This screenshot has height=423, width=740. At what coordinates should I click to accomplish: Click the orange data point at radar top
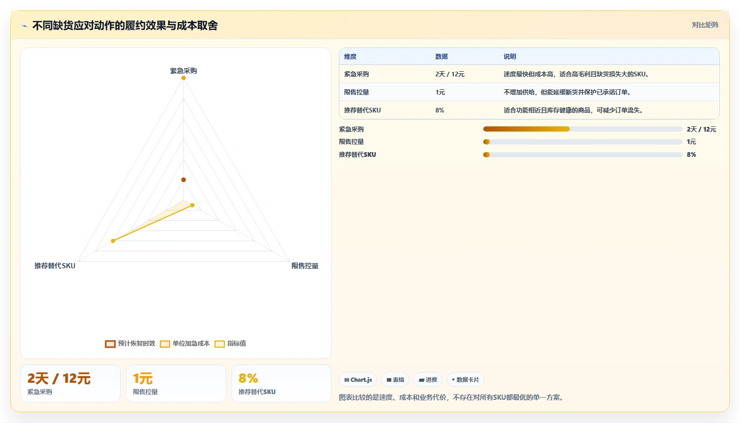coord(183,78)
